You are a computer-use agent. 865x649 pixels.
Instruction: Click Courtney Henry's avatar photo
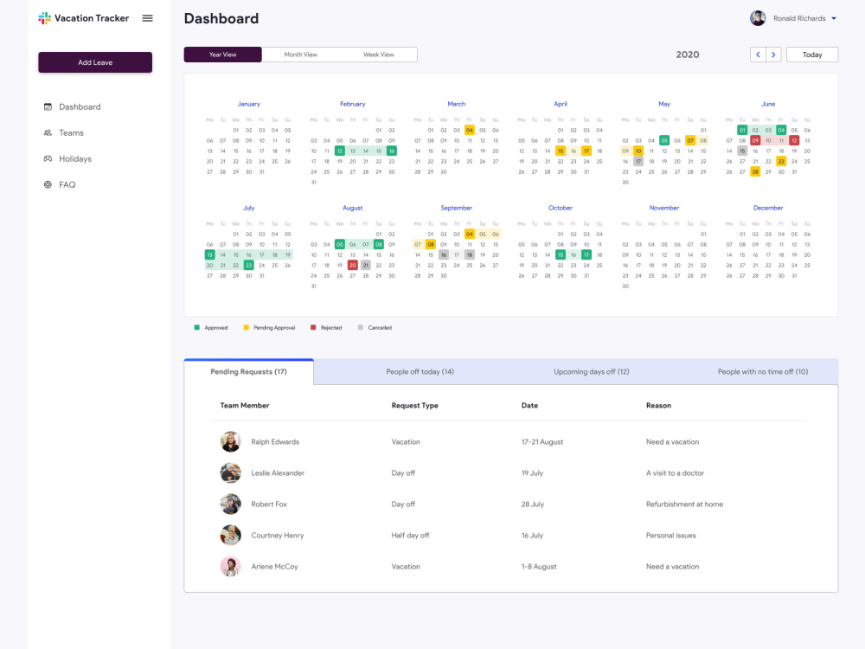[231, 536]
